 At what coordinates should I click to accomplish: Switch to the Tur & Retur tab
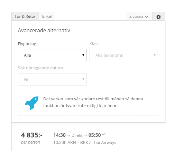[x=25, y=16]
